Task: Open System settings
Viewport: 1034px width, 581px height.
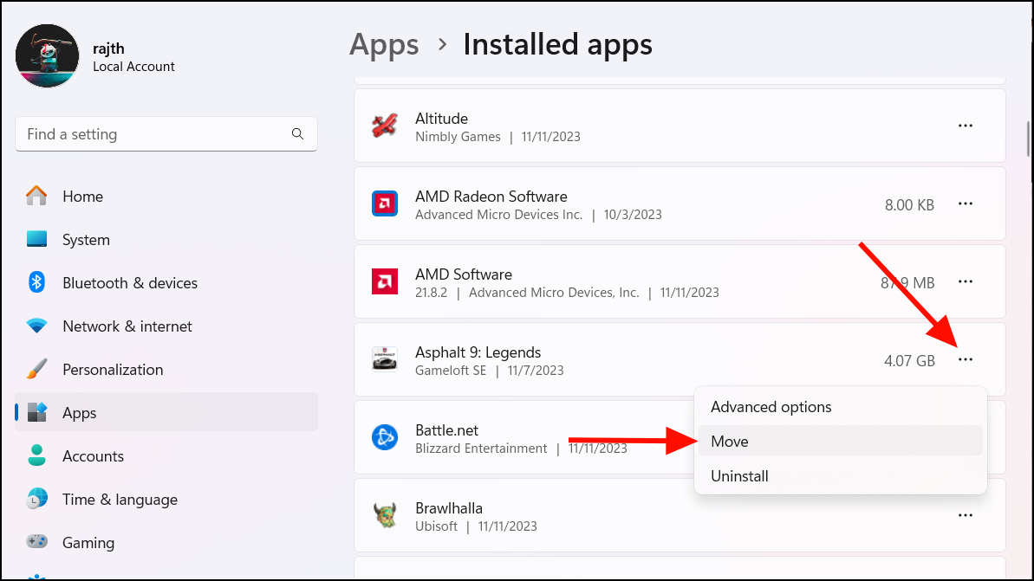Action: coord(166,239)
